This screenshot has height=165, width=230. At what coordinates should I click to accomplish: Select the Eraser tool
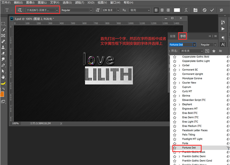tap(3, 53)
